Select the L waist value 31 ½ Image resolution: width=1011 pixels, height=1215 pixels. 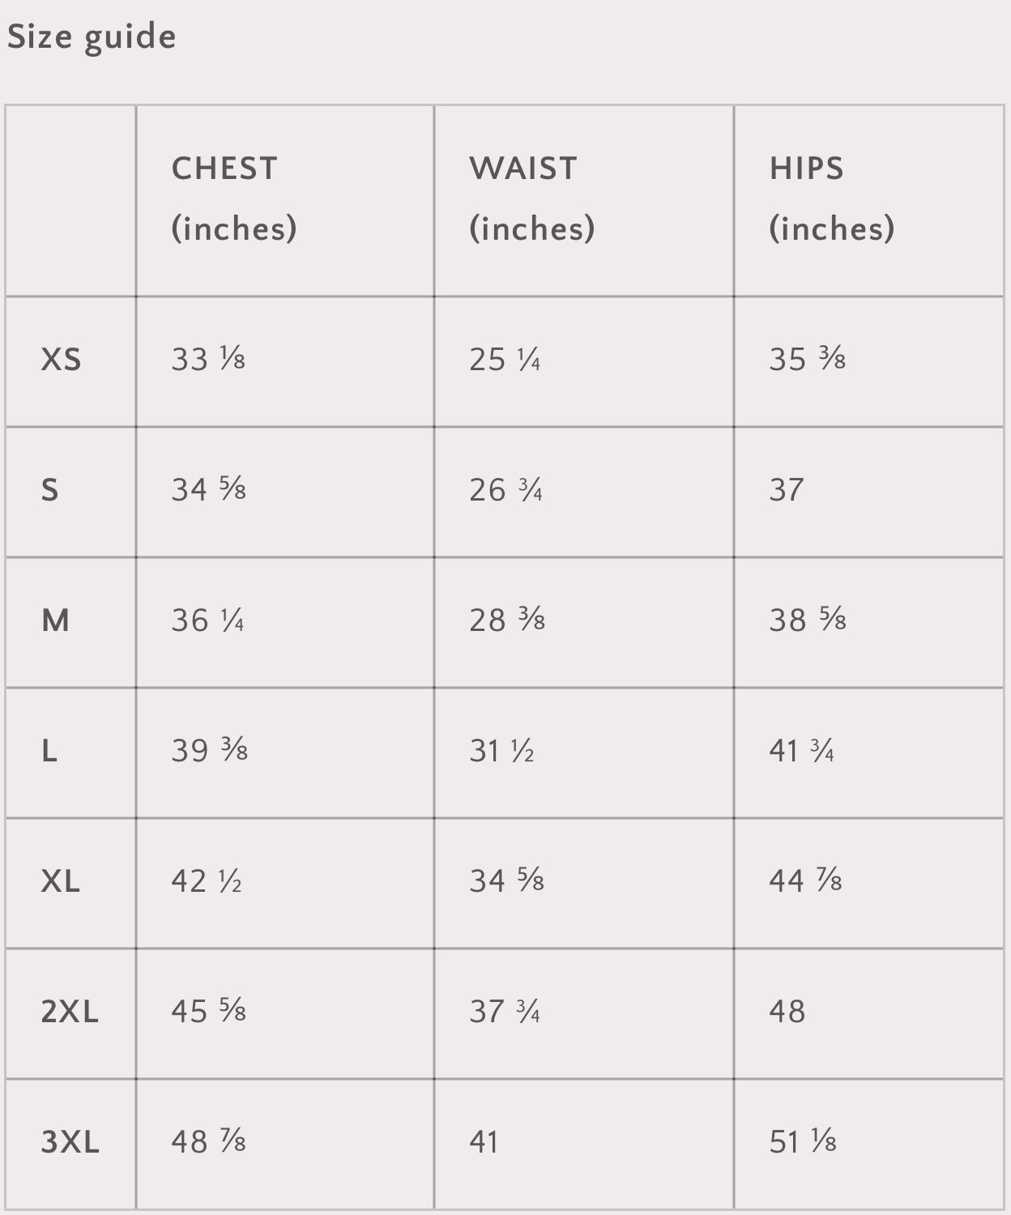click(501, 751)
